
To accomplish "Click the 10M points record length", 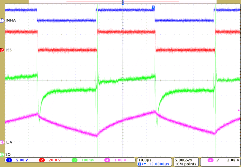I will point(185,164).
